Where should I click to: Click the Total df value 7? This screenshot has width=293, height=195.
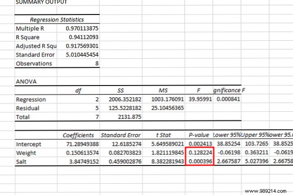coord(97,117)
